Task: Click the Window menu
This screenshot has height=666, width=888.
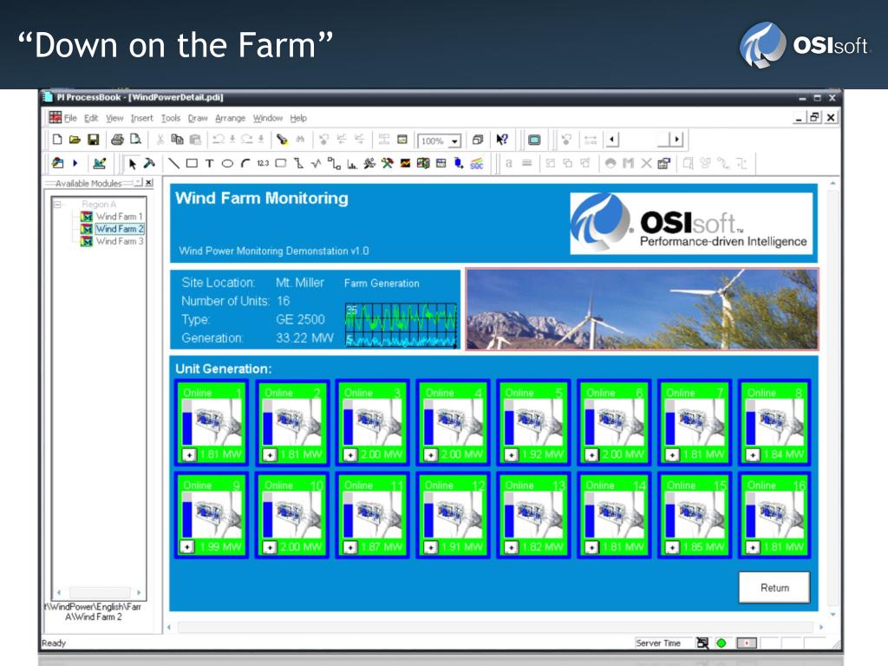Action: (x=268, y=118)
